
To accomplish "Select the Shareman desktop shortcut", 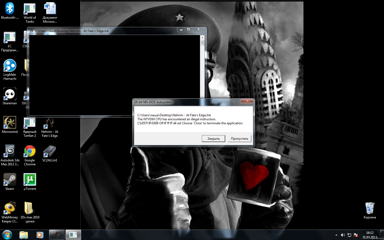I will 10,96.
